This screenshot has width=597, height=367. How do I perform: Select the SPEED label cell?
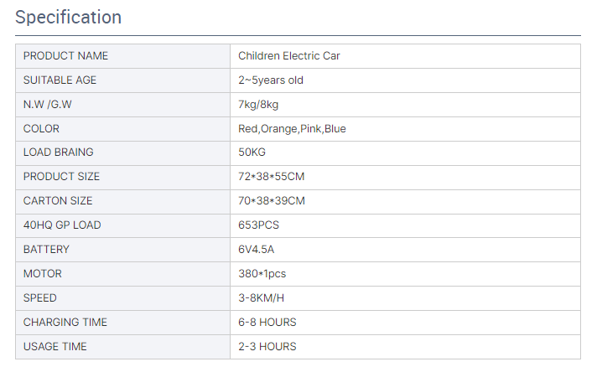pos(41,298)
